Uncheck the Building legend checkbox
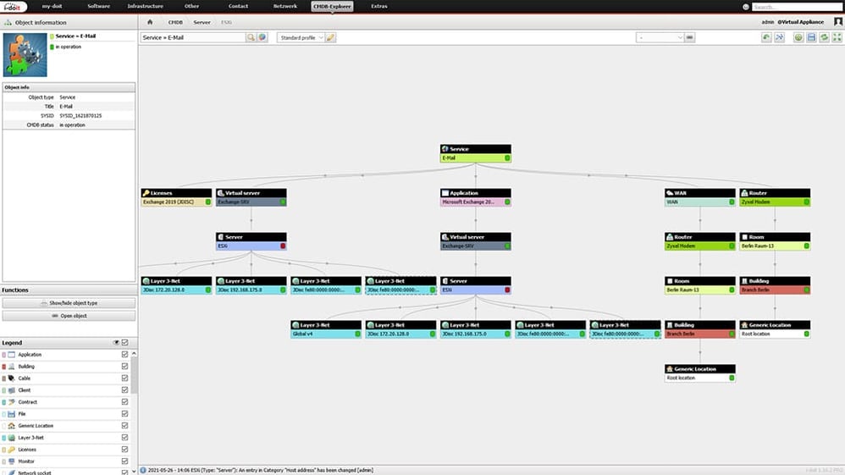 [125, 366]
